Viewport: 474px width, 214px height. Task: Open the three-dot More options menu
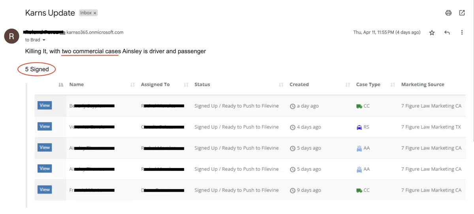click(462, 32)
